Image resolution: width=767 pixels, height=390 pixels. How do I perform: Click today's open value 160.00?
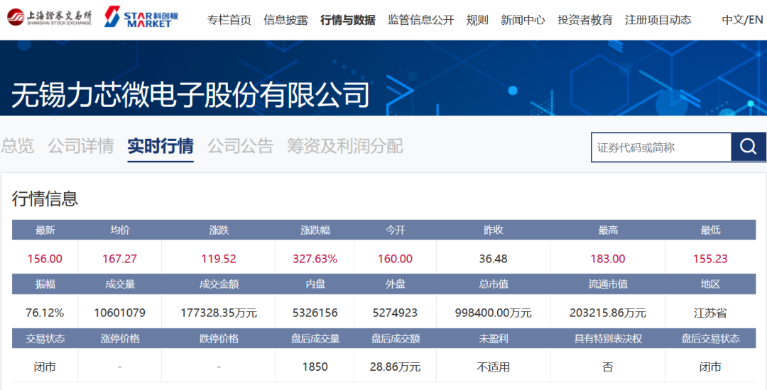click(x=396, y=259)
